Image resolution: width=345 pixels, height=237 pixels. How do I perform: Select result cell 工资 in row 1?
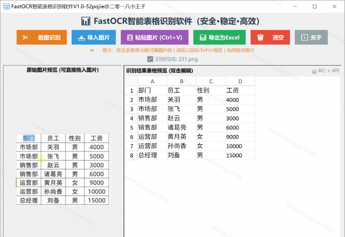[240, 91]
